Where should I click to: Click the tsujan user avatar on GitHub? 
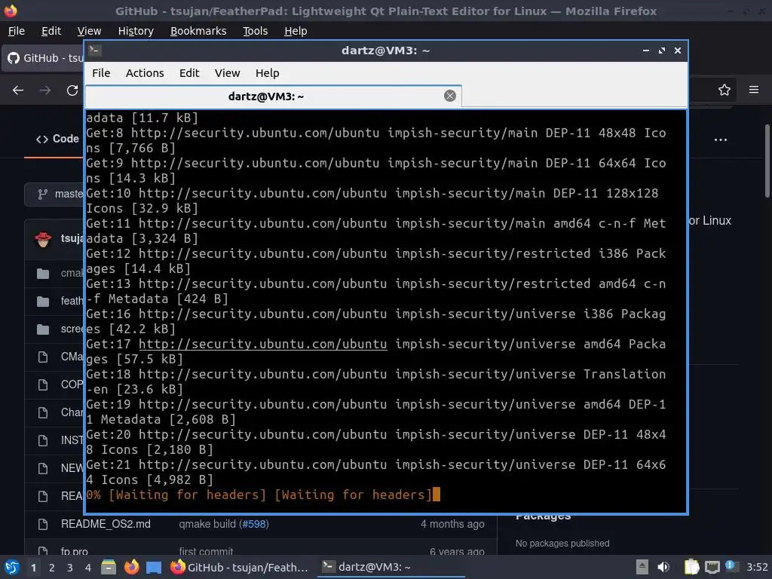(43, 239)
